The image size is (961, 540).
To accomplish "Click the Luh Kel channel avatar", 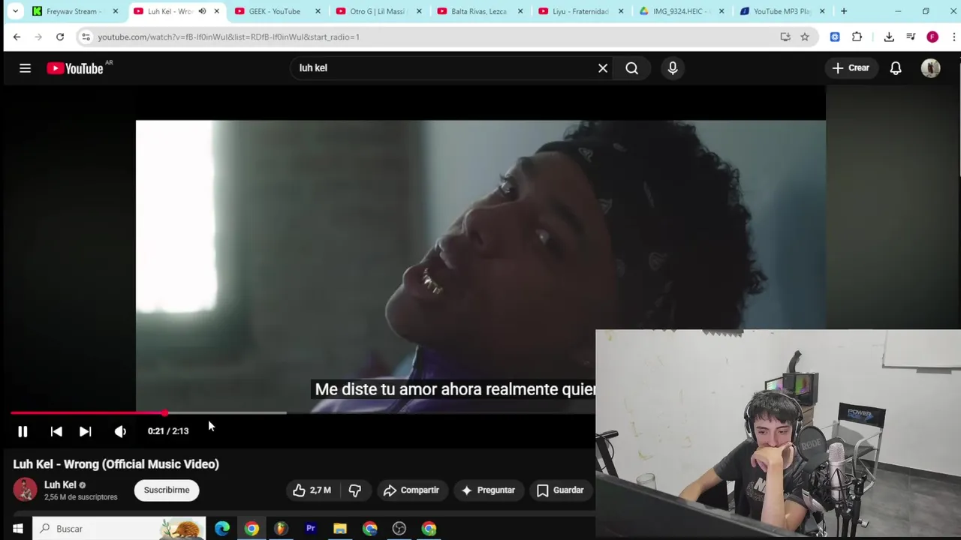I will coord(25,490).
